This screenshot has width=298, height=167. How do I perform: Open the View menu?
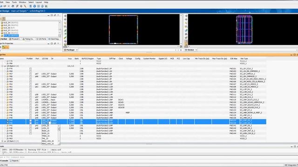pos(7,2)
